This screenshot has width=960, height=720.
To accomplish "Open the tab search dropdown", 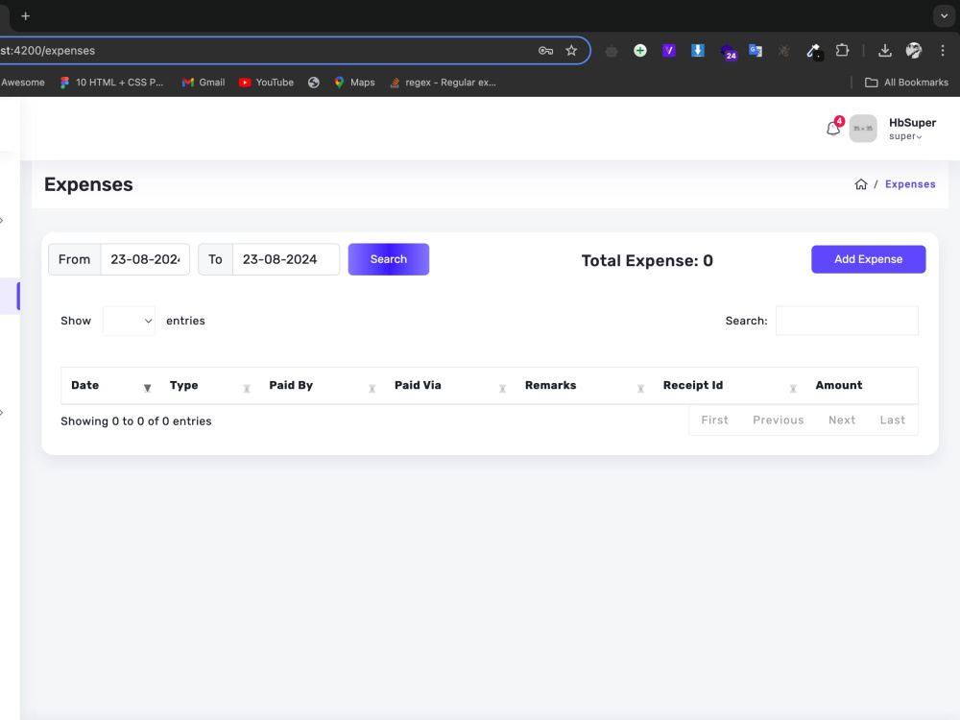I will click(944, 16).
